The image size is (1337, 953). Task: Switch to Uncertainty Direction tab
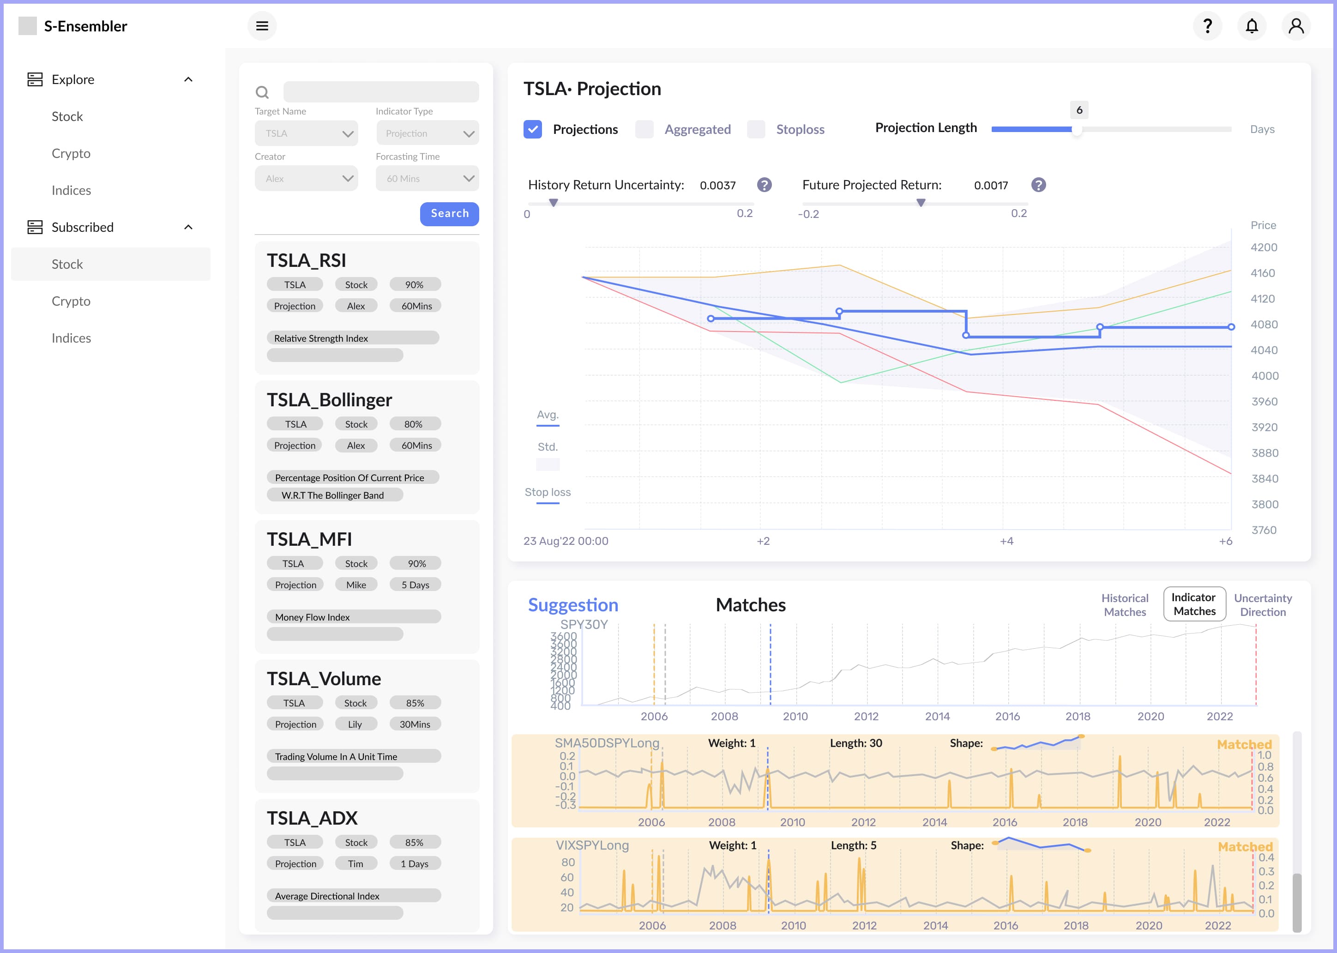tap(1263, 604)
